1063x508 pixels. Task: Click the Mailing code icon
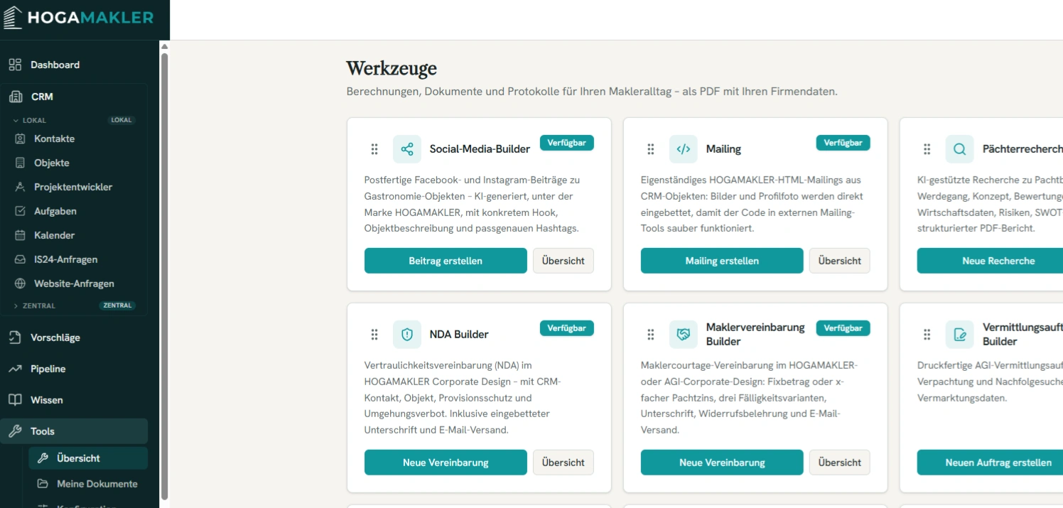(684, 149)
